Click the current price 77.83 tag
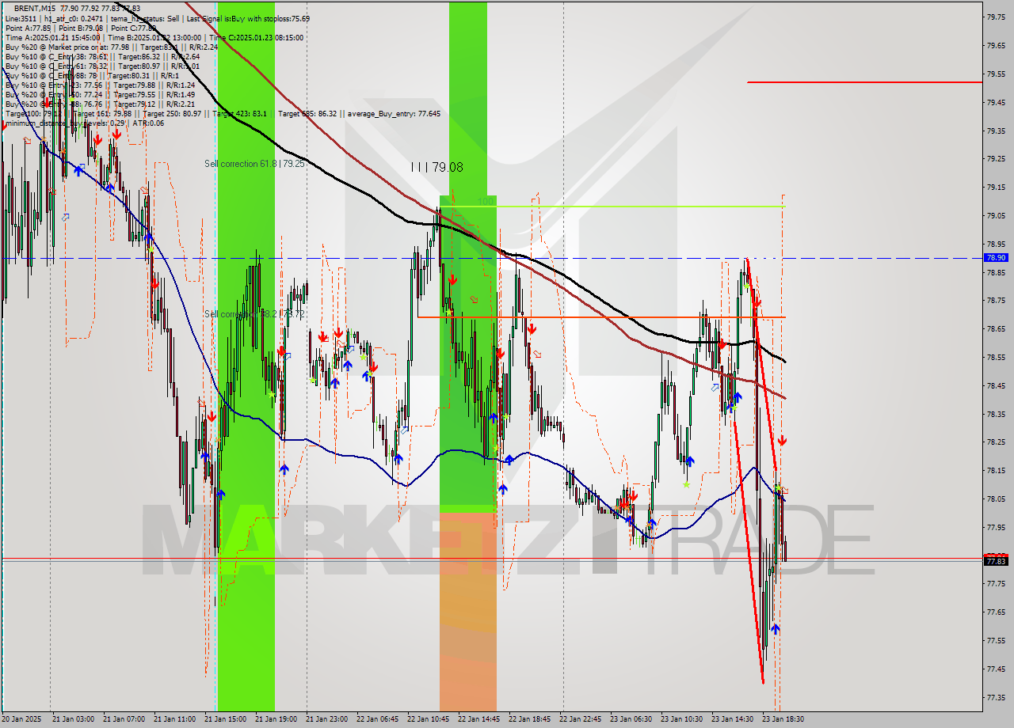 [x=996, y=561]
